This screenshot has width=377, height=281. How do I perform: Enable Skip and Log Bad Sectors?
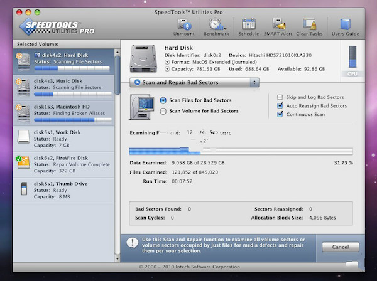280,97
